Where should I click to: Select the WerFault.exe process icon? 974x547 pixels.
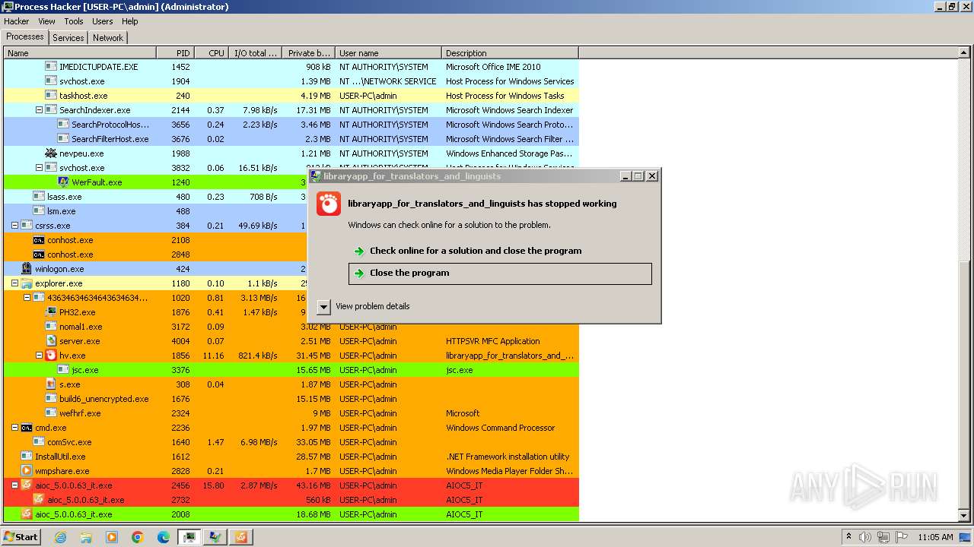click(63, 182)
